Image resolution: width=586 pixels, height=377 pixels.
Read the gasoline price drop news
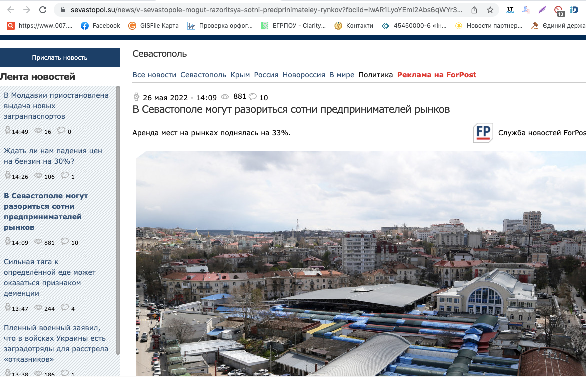click(x=53, y=156)
